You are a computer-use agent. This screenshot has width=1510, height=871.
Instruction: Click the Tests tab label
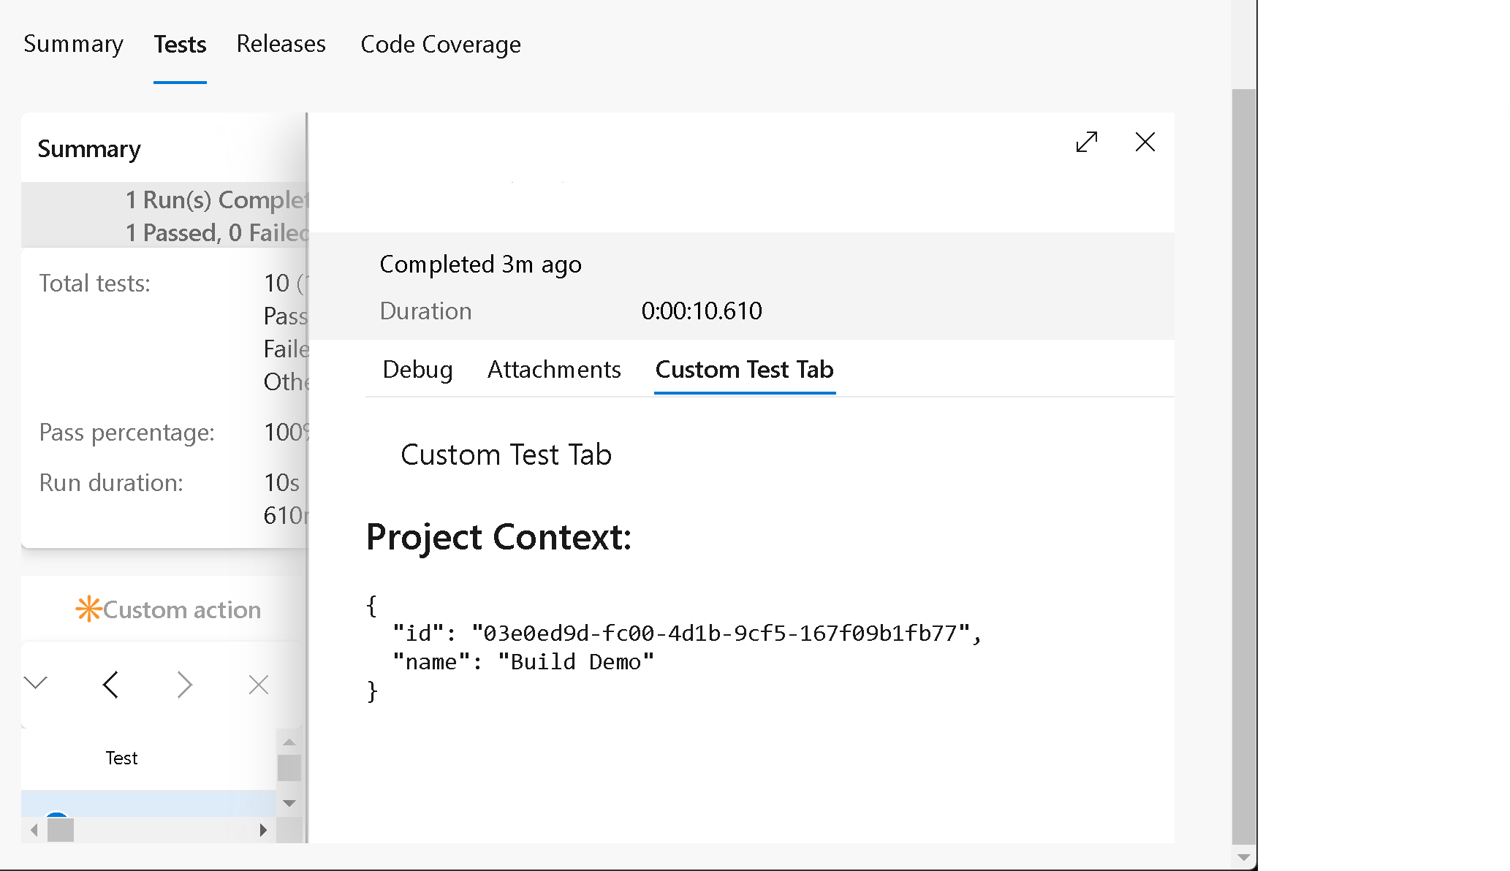(x=181, y=44)
